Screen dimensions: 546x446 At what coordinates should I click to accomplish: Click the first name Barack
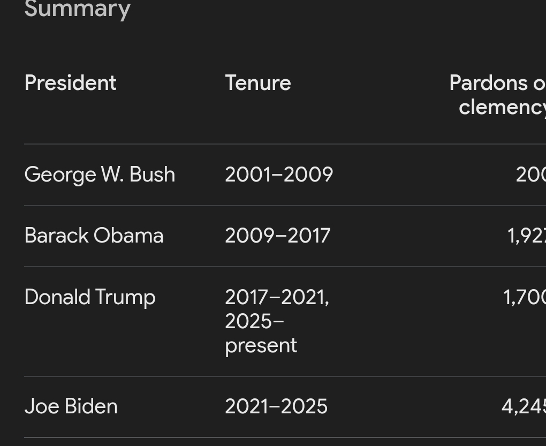pyautogui.click(x=57, y=236)
